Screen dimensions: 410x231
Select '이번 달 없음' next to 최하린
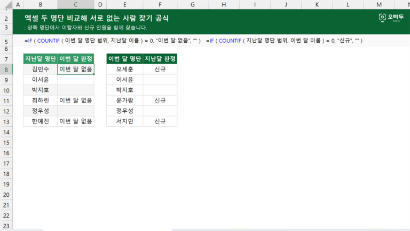pos(76,101)
